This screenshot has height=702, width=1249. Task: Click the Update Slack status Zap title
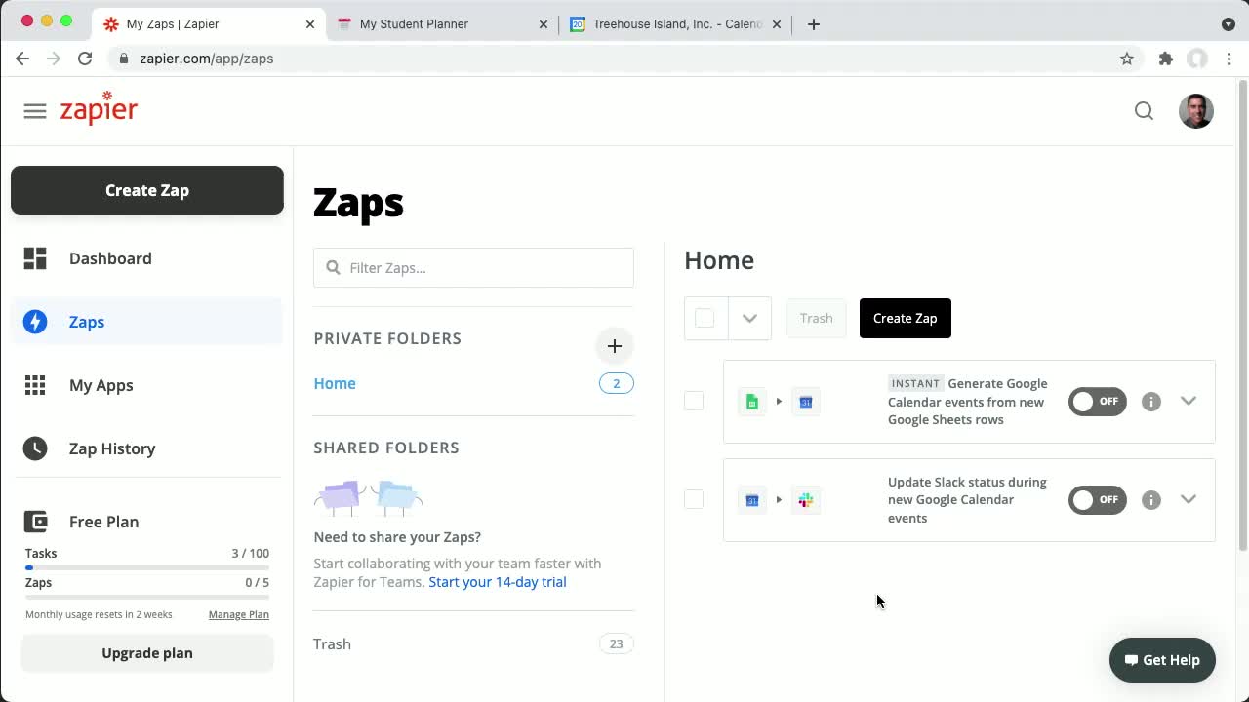[x=967, y=500]
